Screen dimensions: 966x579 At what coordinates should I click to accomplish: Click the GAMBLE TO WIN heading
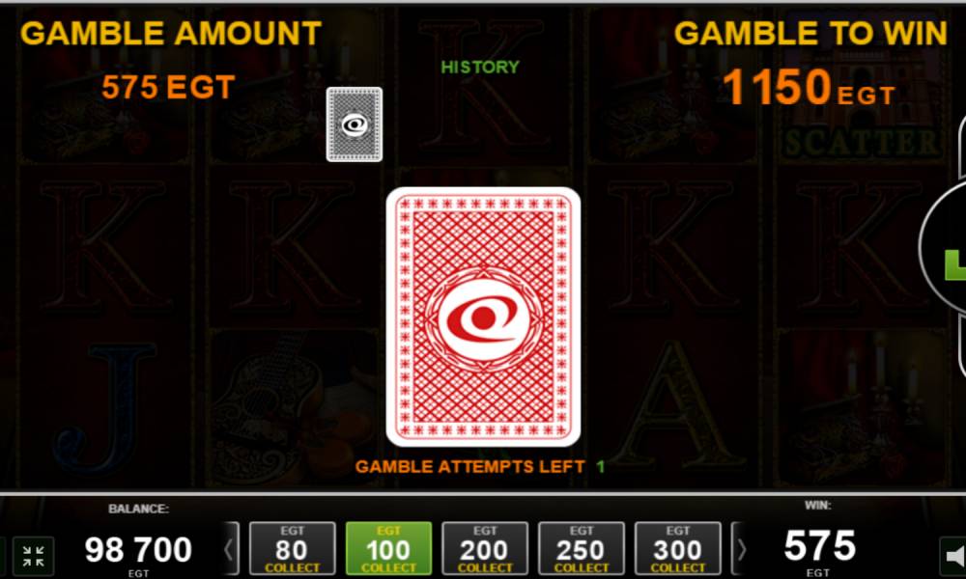click(x=810, y=33)
